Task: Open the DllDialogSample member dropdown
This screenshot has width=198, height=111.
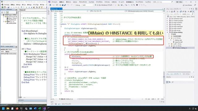Action: coord(144,11)
